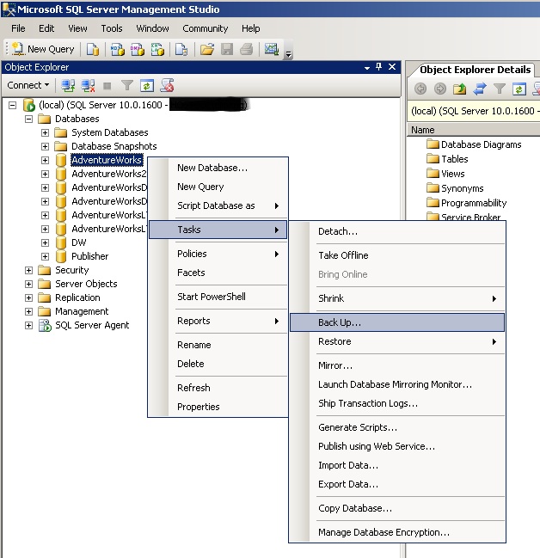Click the Connect Object Explorer icon
Image resolution: width=540 pixels, height=558 pixels.
(x=68, y=86)
